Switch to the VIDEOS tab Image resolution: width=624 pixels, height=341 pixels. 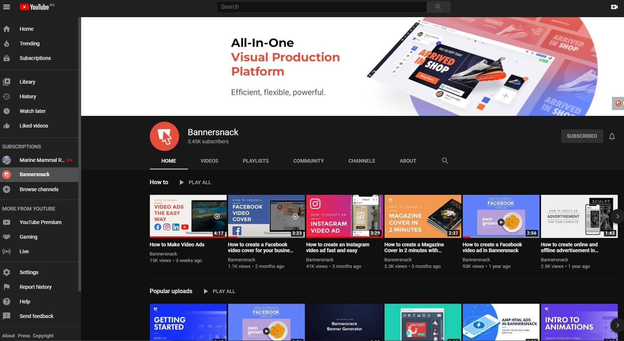pos(209,161)
